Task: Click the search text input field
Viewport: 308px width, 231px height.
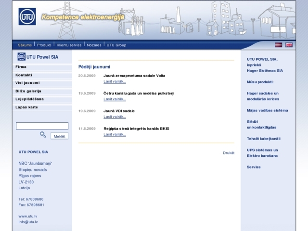Action: (42, 126)
